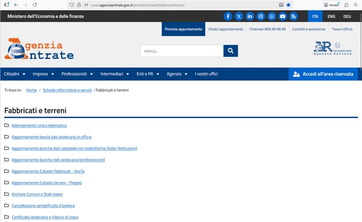Screen dimensions: 362x222
Task: Open I nostri uffici menu item
Action: click(x=206, y=74)
